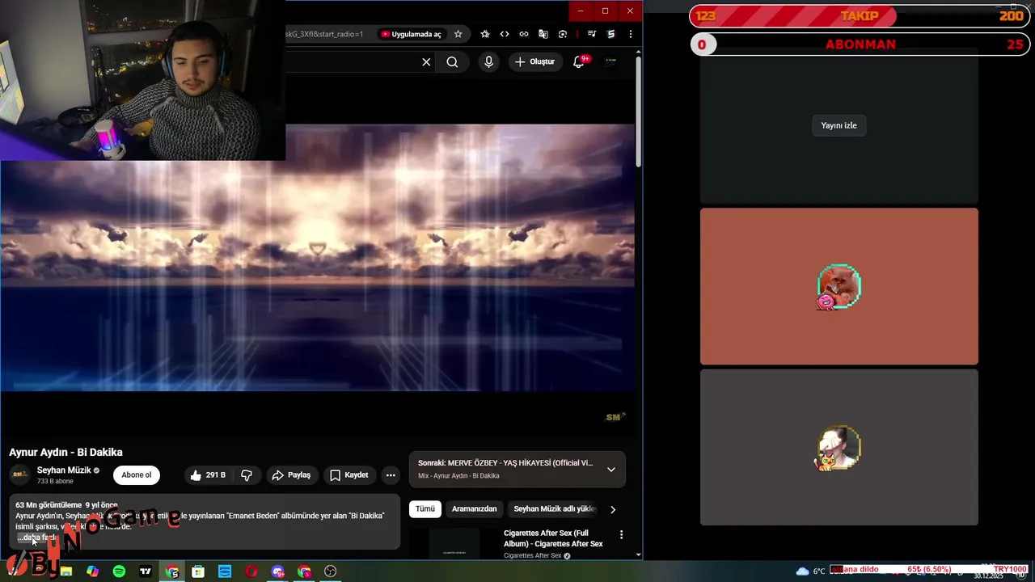
Task: Open the Chrome profile S icon
Action: (x=611, y=34)
